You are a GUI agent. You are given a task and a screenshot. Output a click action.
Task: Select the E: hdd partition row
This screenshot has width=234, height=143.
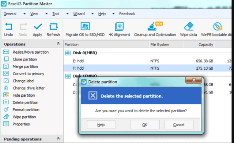click(148, 61)
